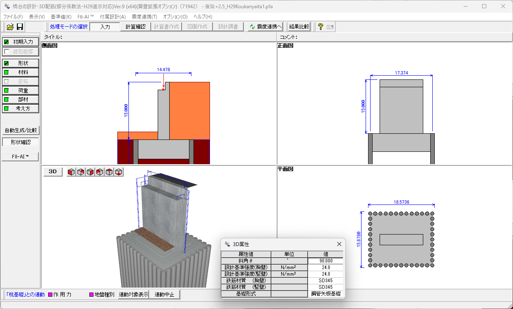Click the yellow question mark help icon

pyautogui.click(x=320, y=27)
